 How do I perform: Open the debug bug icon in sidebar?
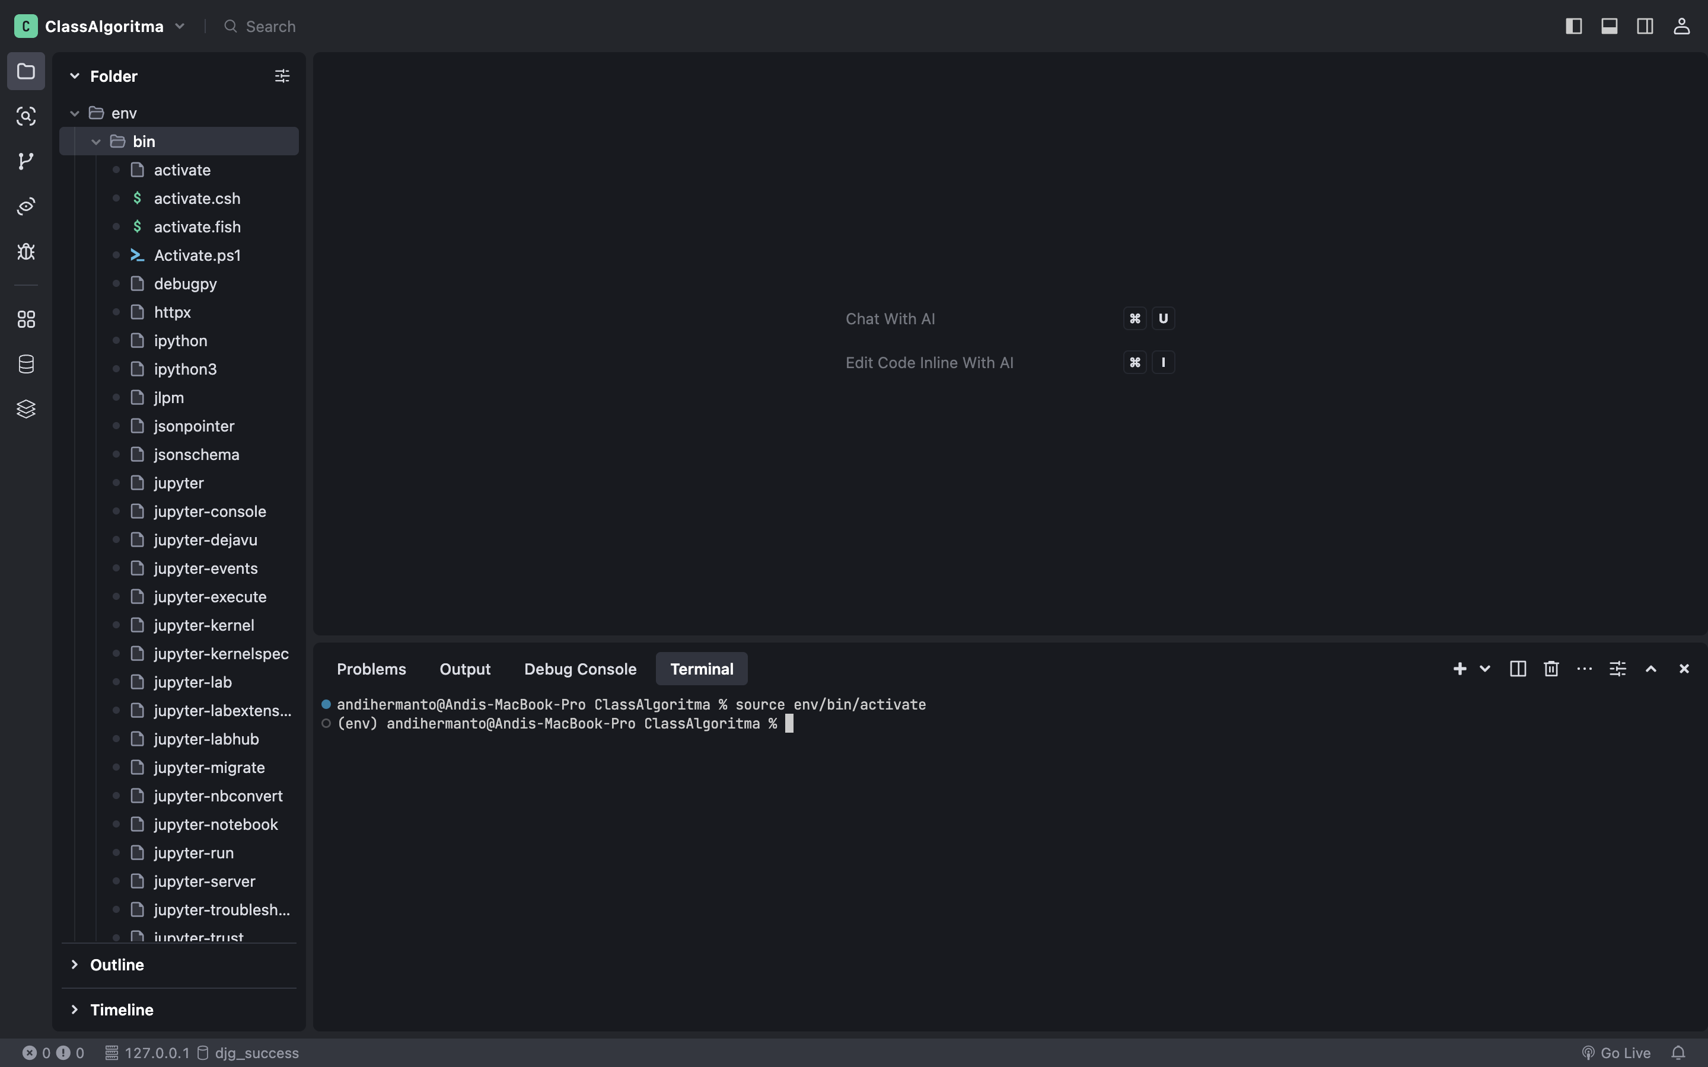click(26, 251)
